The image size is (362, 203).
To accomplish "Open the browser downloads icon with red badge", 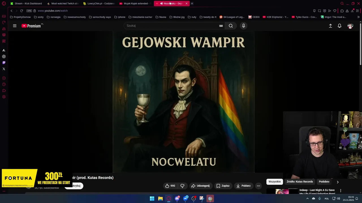I will click(352, 11).
